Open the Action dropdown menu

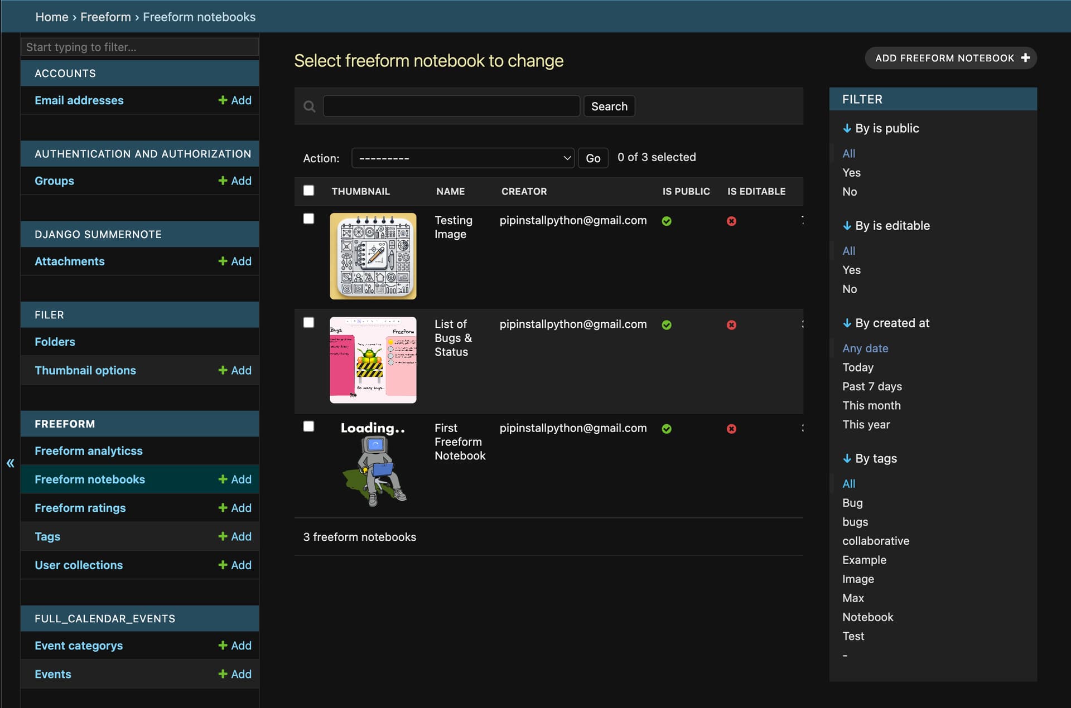[462, 158]
